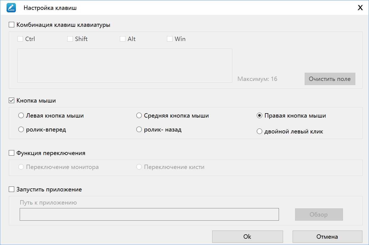Screen dimensions: 369x245
Task: Choose the ролик-вперед radio button
Action: (x=21, y=130)
